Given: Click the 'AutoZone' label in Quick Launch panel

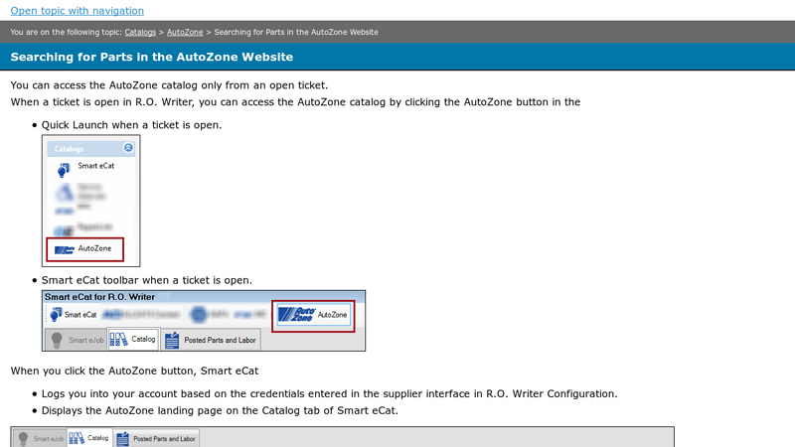Looking at the screenshot, I should (94, 248).
